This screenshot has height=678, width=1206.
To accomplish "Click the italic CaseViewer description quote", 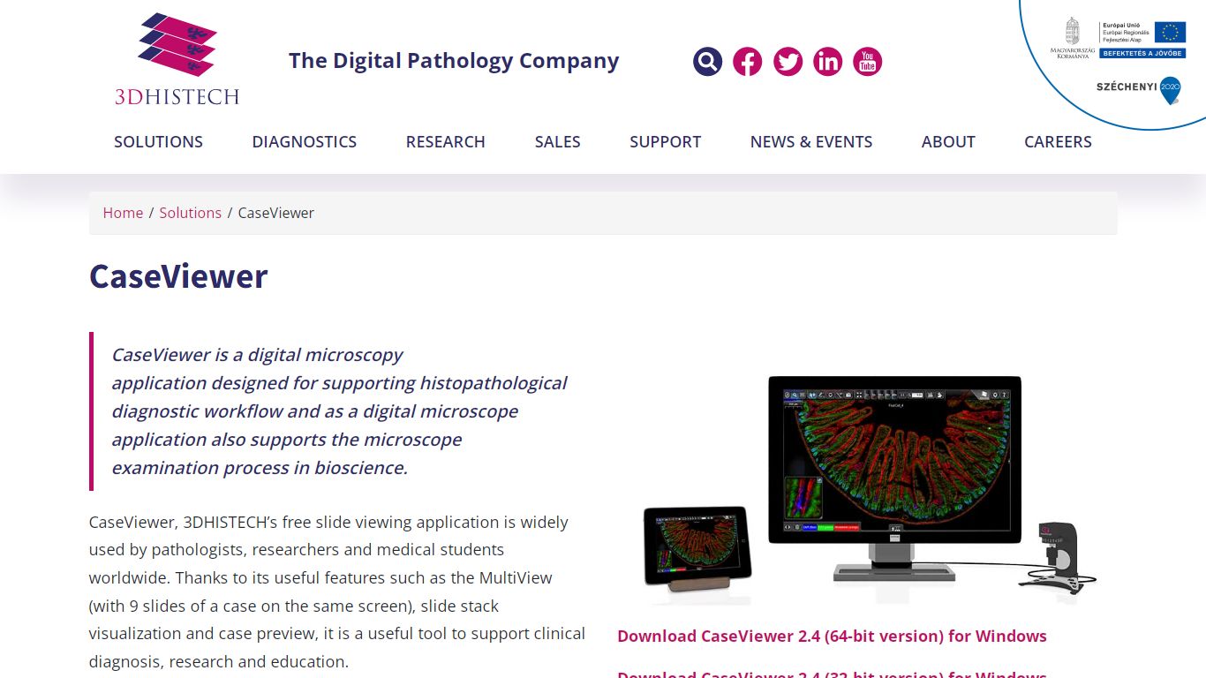I will (x=339, y=411).
